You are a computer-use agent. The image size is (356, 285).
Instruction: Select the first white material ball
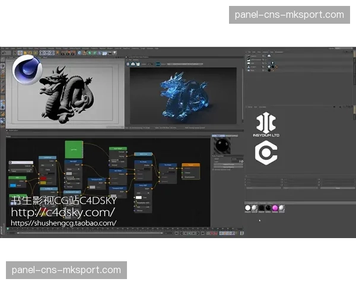point(248,208)
